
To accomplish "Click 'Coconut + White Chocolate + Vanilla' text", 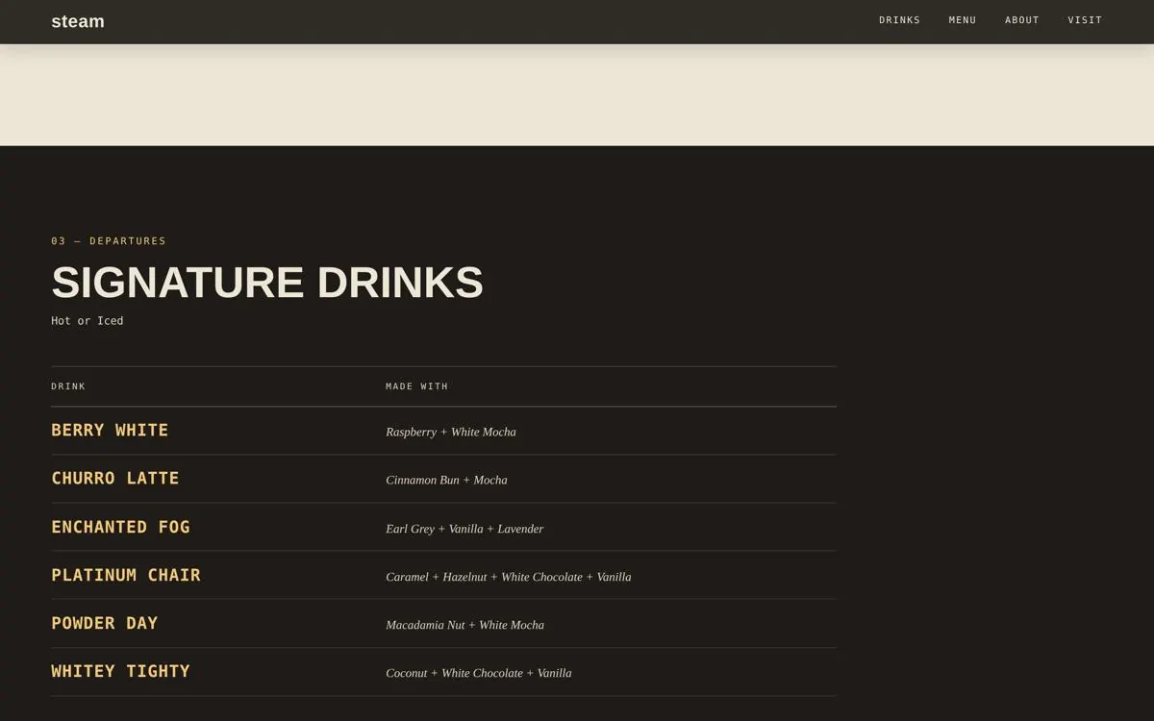I will click(x=479, y=673).
